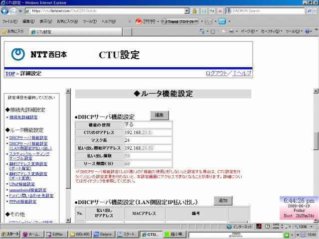The image size is (319, 239).
Task: Click sidebar frame scroll-down arrow
Action: pos(68,220)
